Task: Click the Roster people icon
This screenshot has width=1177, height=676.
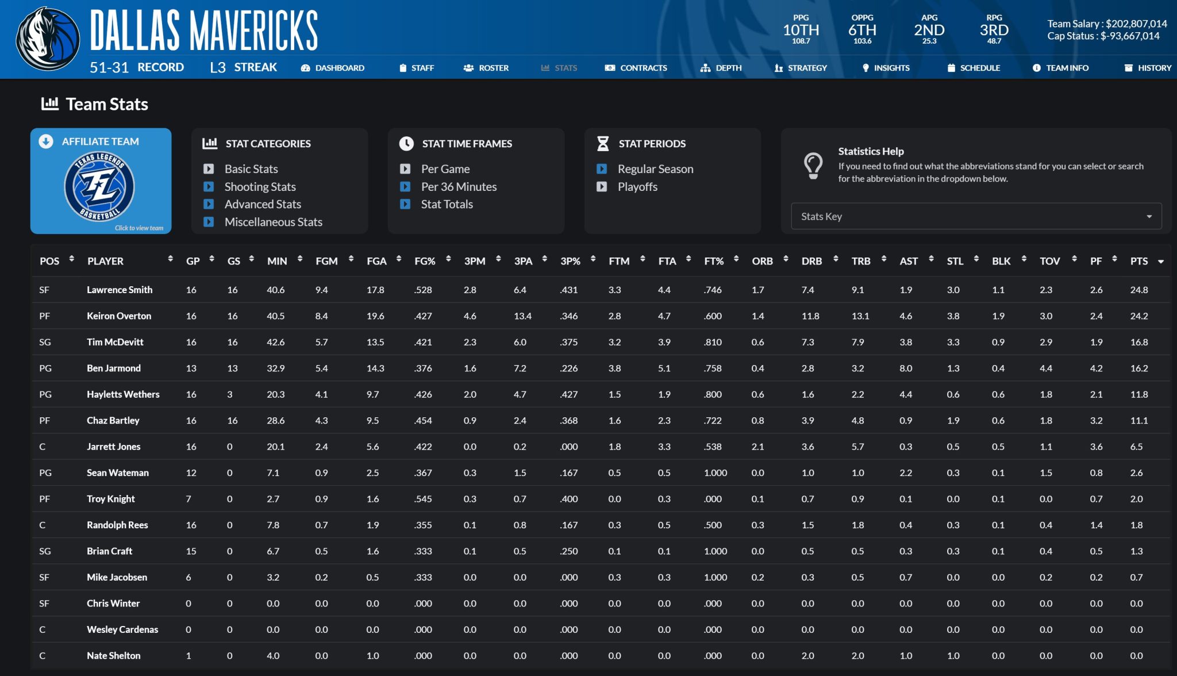Action: click(x=468, y=68)
